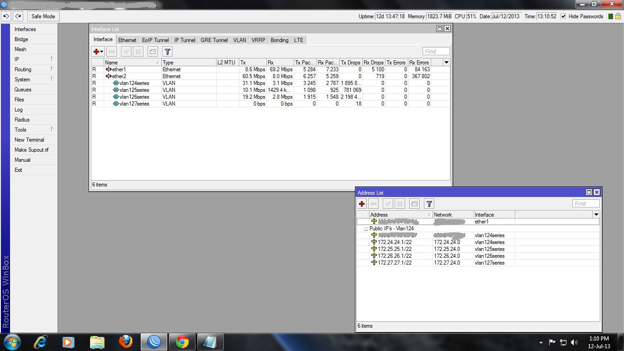Image resolution: width=624 pixels, height=351 pixels.
Task: Open New Terminal from the sidebar
Action: (x=34, y=140)
